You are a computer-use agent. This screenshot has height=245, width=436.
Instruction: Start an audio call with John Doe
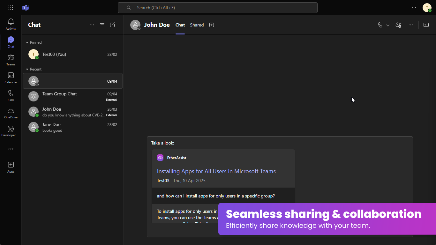[380, 25]
